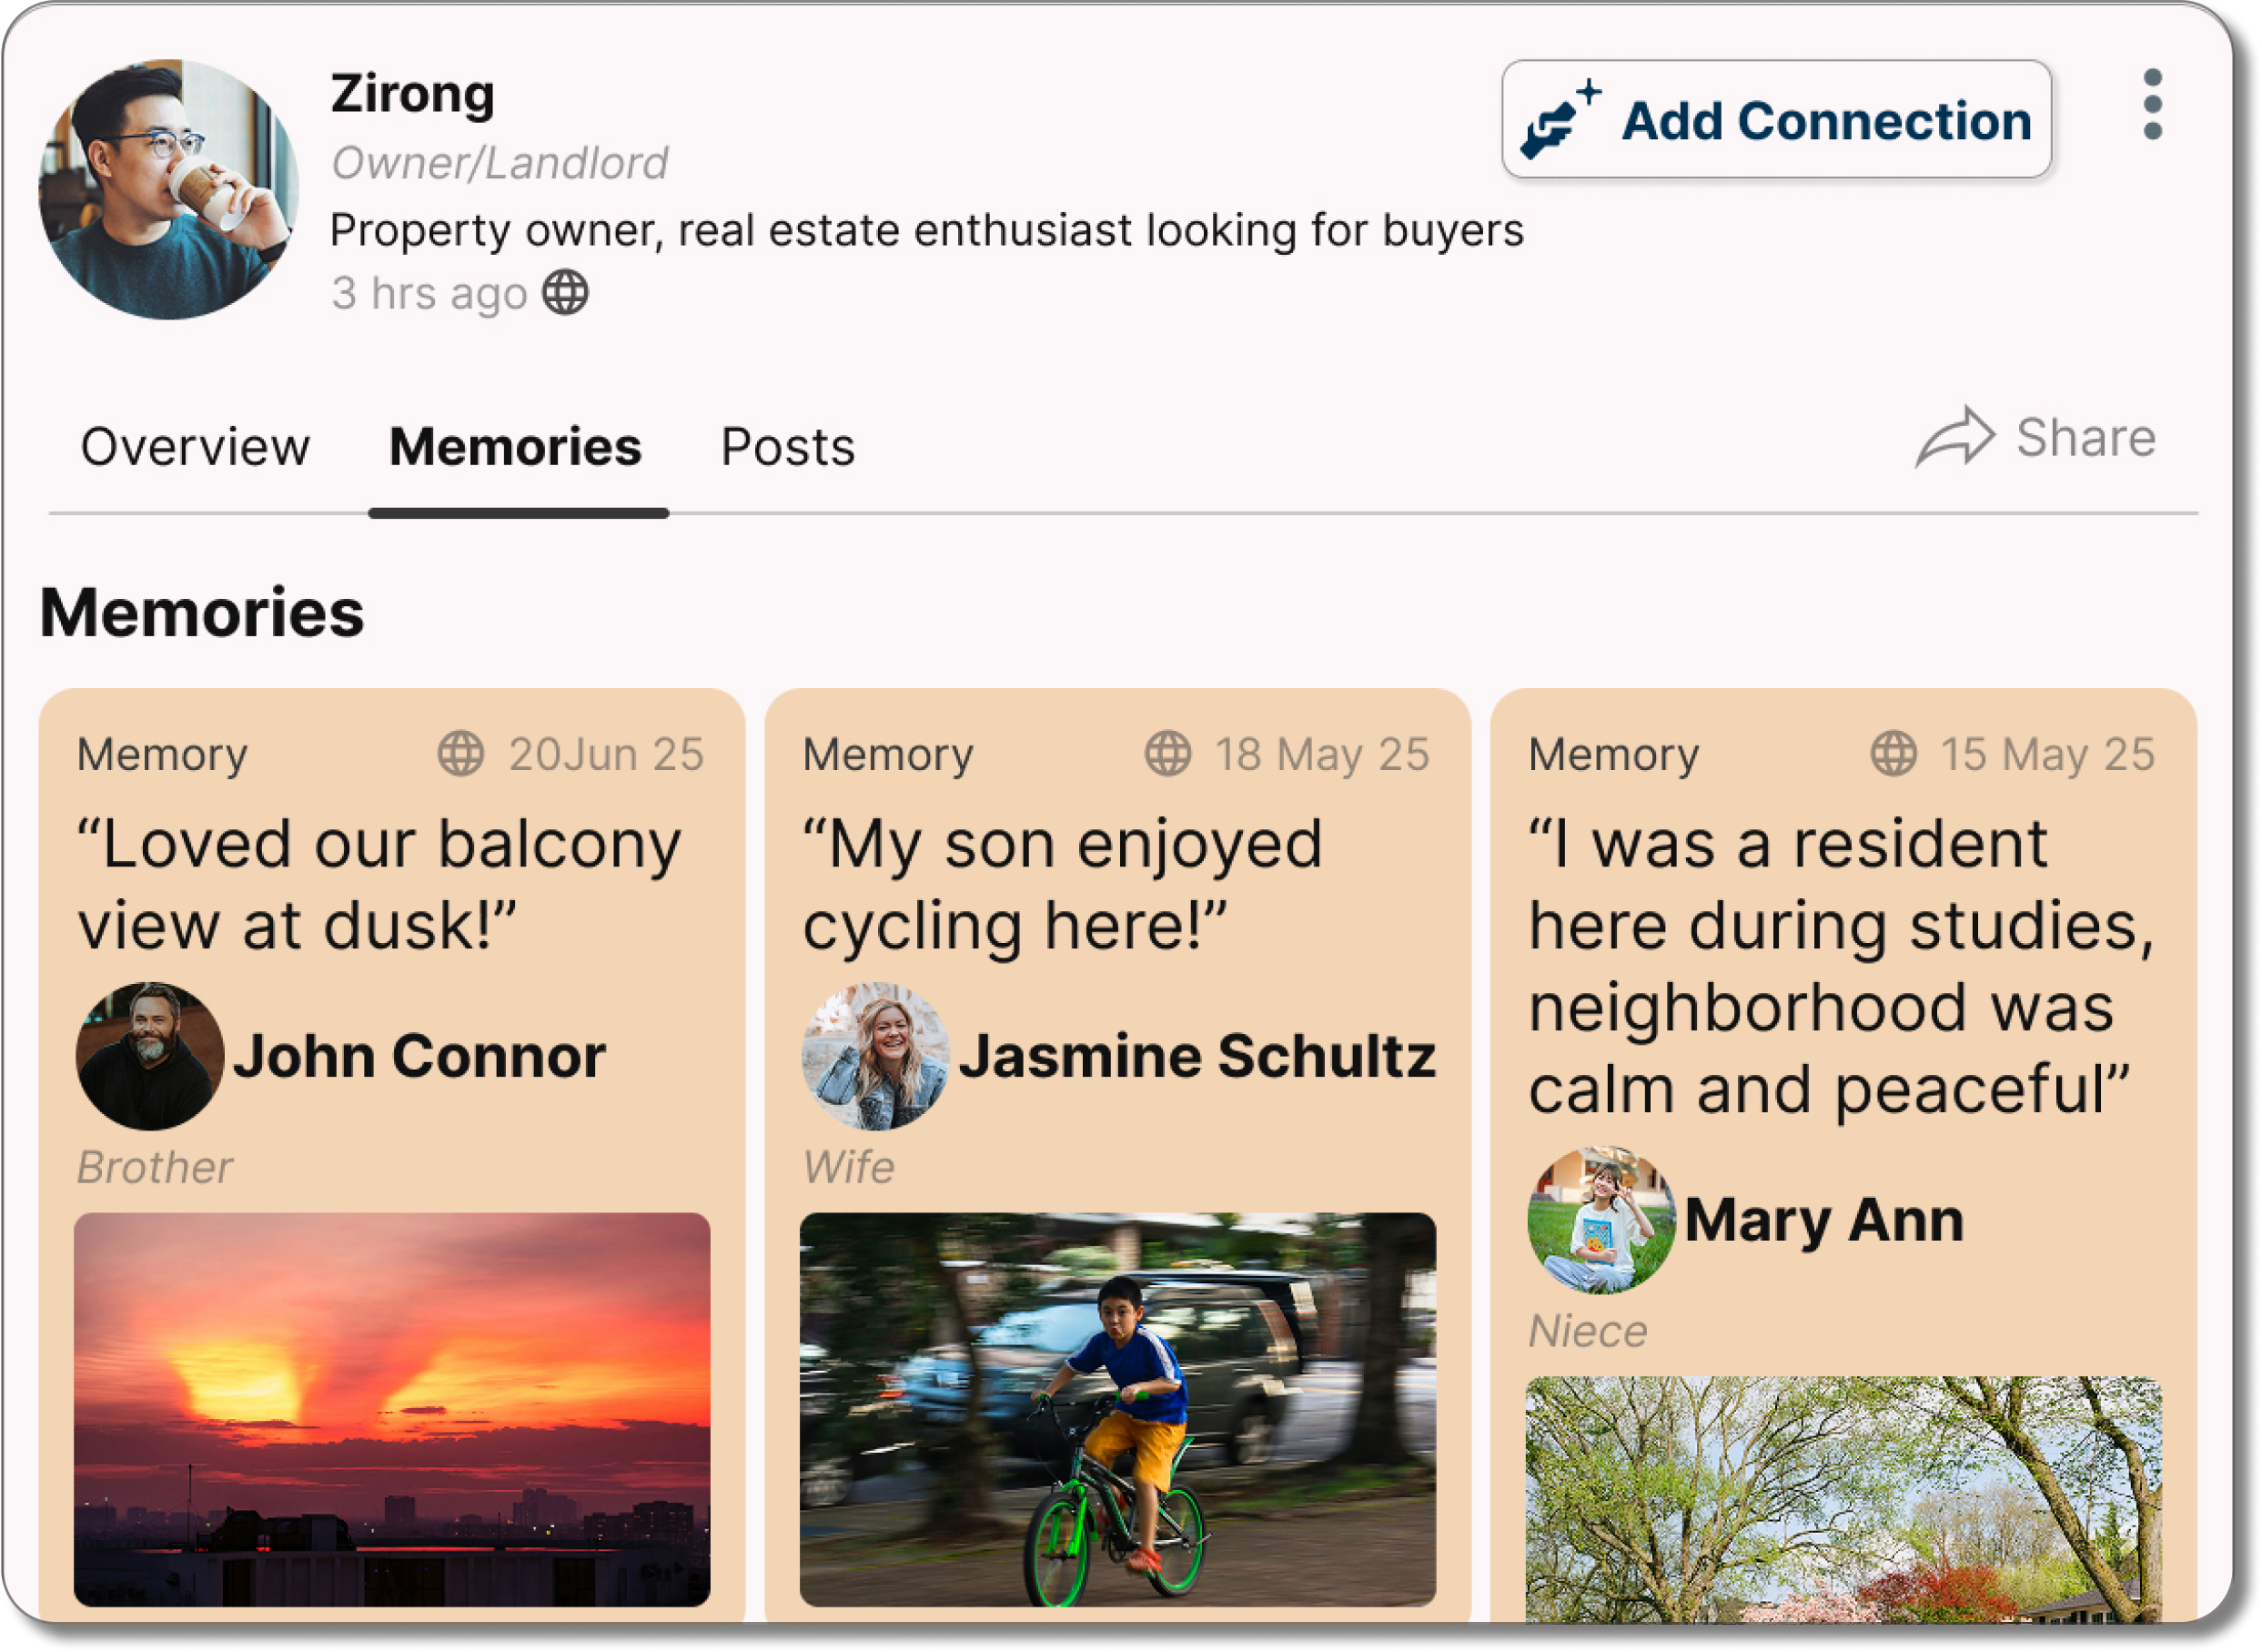This screenshot has width=2262, height=1652.
Task: Open the sunset balcony view photo
Action: click(392, 1408)
